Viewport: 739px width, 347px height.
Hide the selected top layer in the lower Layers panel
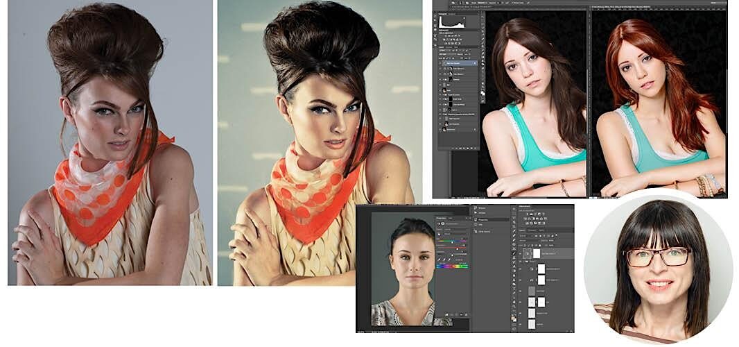coord(521,255)
